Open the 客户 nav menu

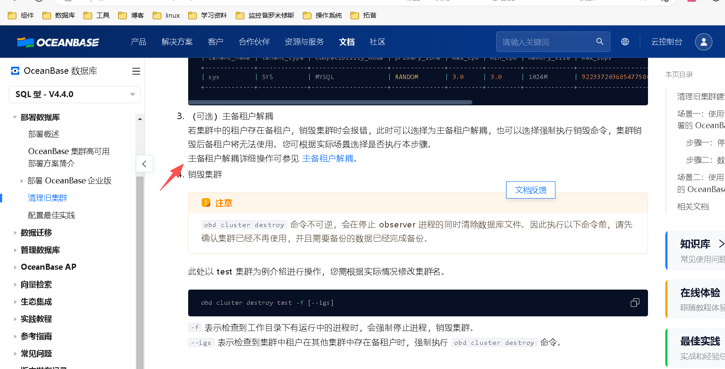215,42
